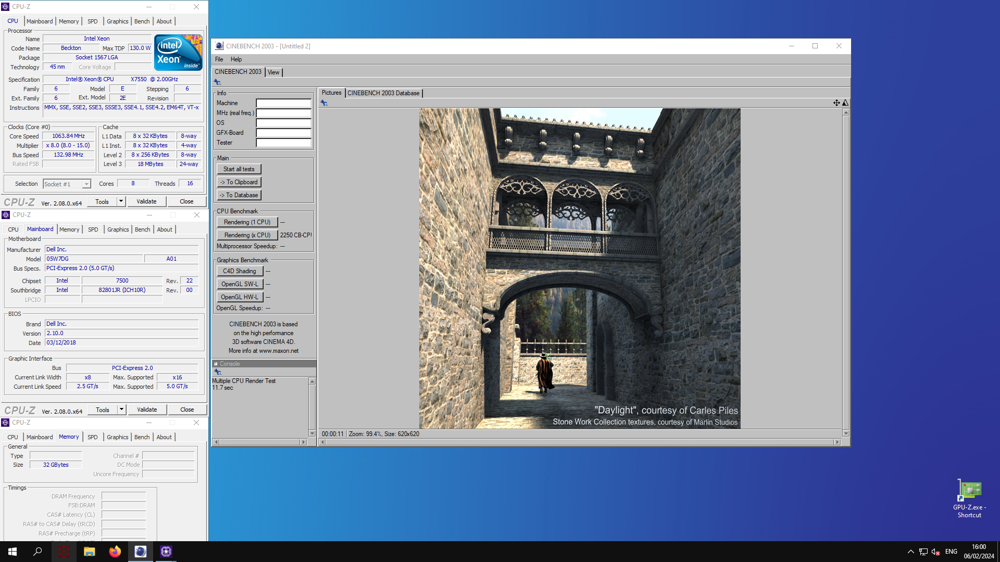Open Graphics tab in bottom CPU-Z window

[x=117, y=437]
